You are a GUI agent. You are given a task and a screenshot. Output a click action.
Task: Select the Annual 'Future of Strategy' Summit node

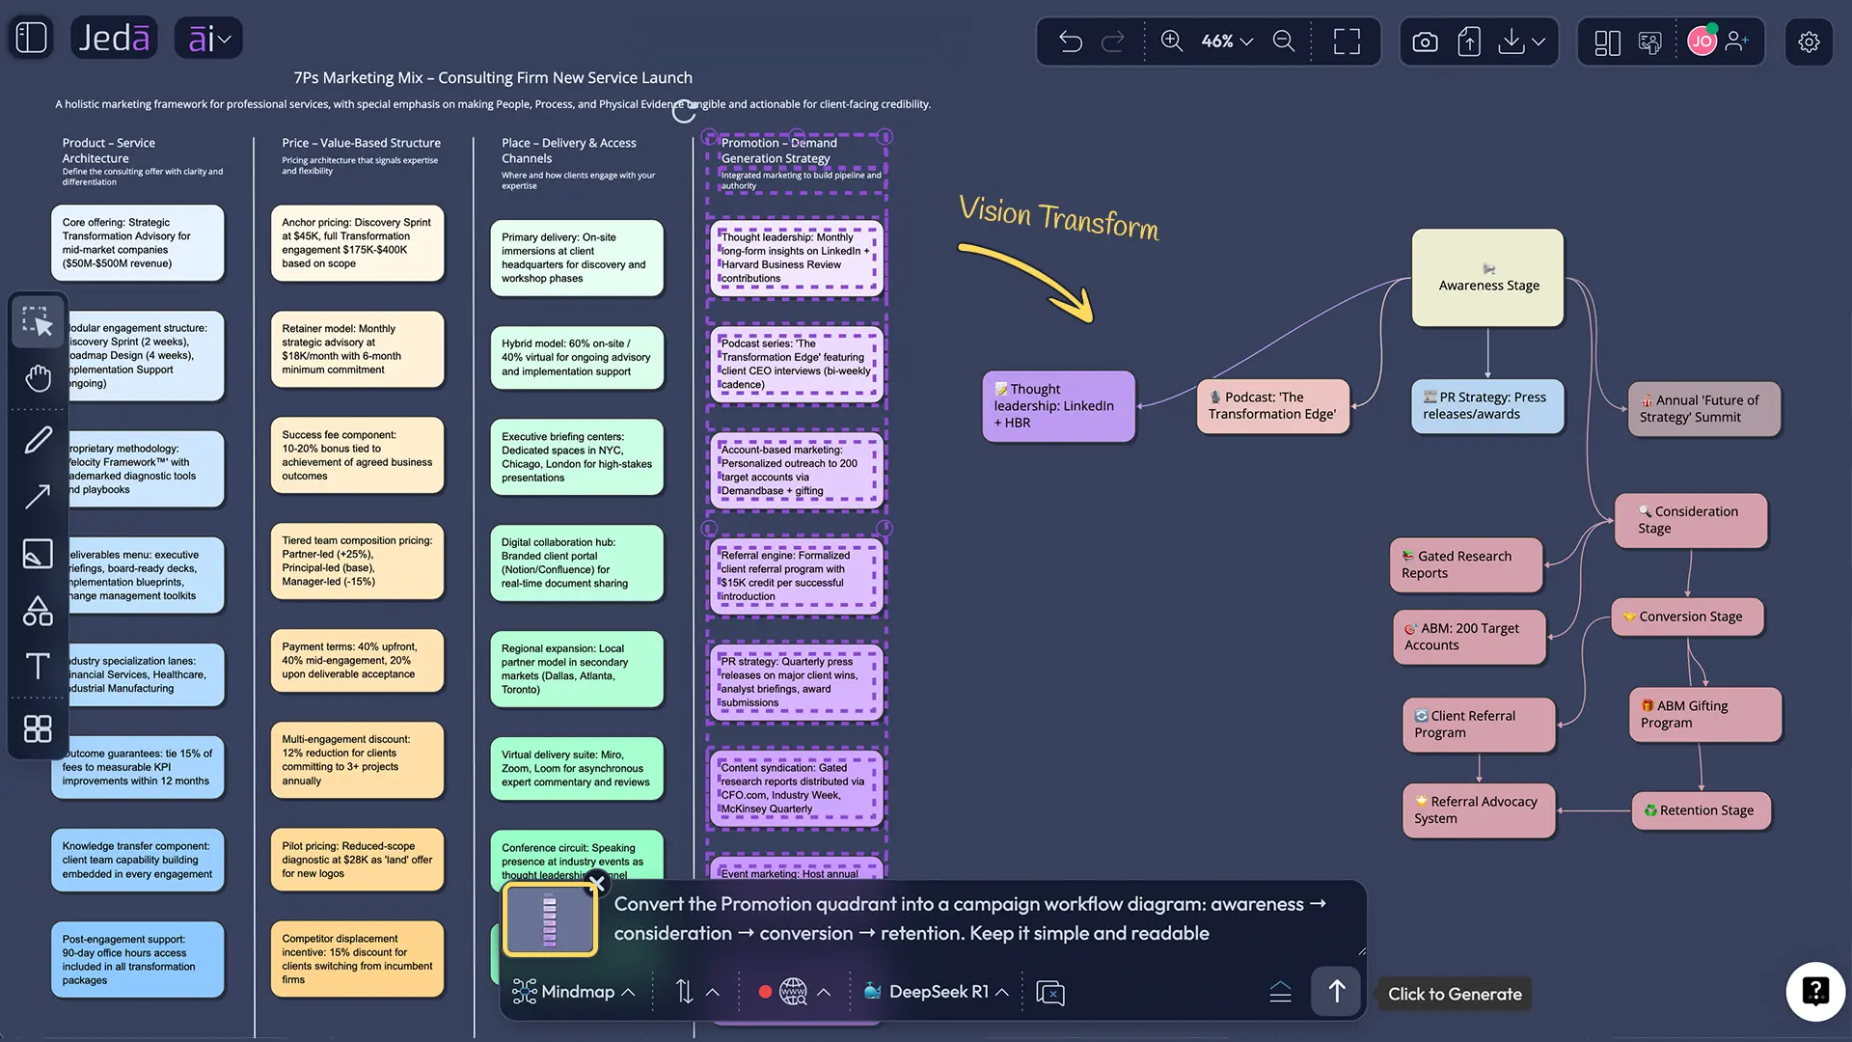(x=1703, y=409)
